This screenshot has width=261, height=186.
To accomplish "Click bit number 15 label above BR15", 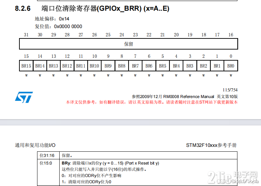I will pyautogui.click(x=26, y=56).
